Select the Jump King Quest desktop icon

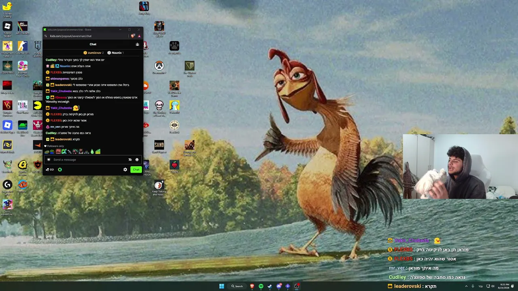pyautogui.click(x=159, y=29)
